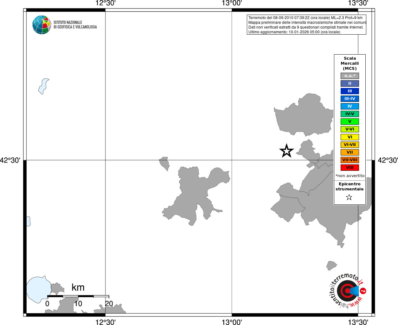398x325 pixels.
Task: Click the small lake near the top left
Action: point(44,86)
